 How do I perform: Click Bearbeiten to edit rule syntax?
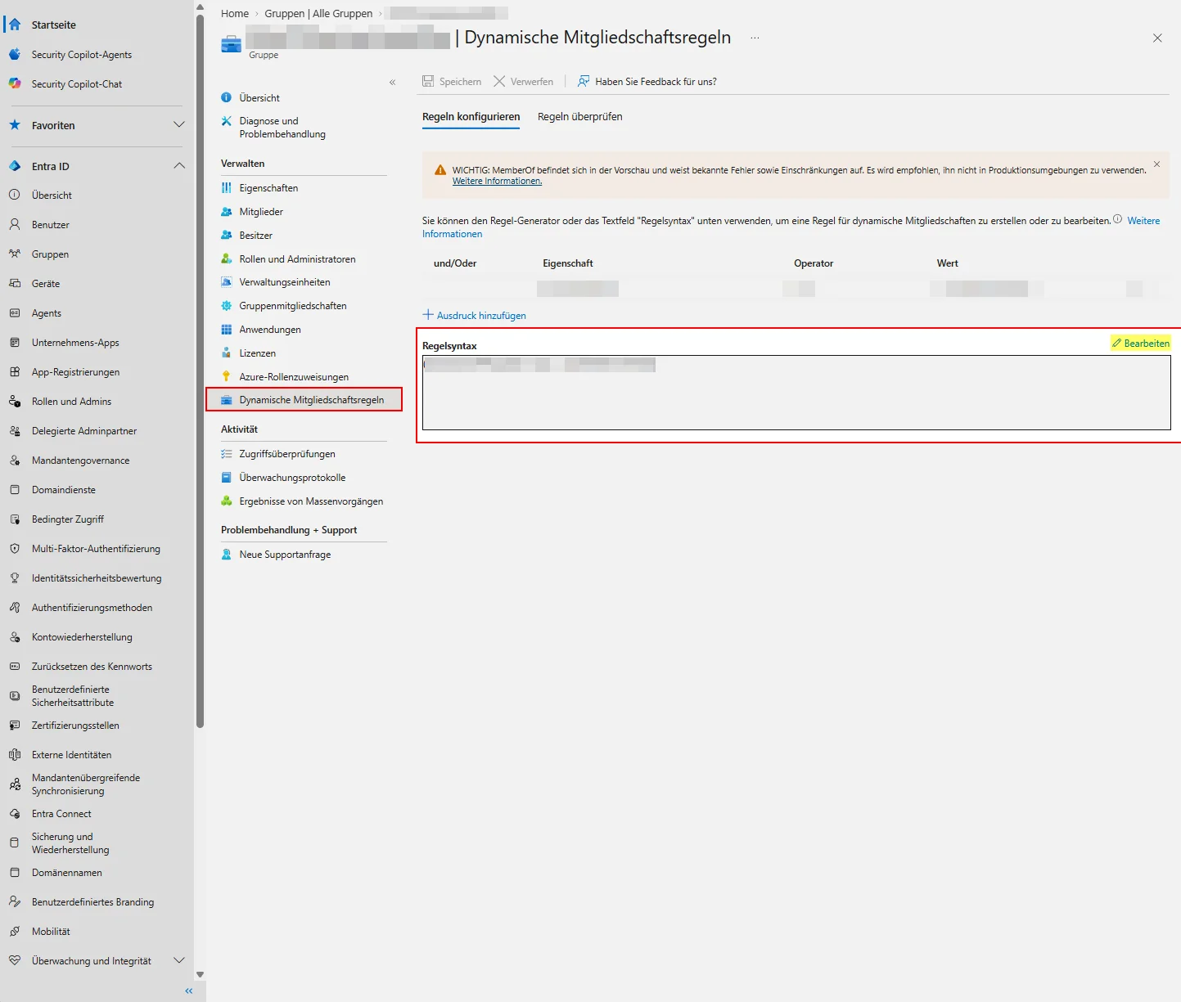point(1141,344)
